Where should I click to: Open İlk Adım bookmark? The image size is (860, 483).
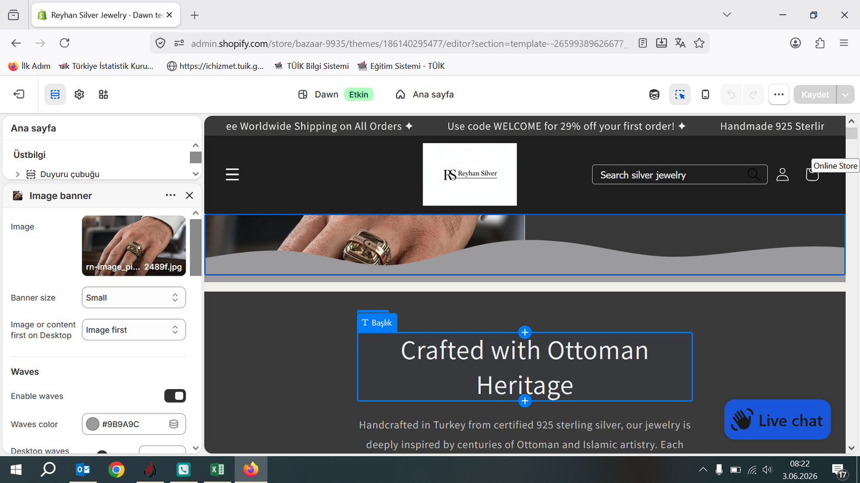(x=30, y=66)
